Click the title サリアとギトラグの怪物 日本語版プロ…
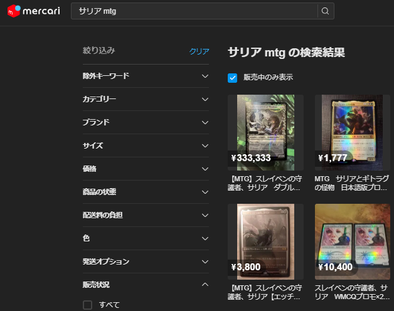 coord(352,183)
